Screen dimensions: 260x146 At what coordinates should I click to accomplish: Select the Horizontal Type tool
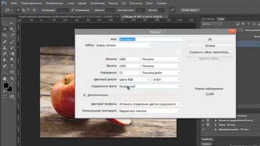tap(12, 66)
